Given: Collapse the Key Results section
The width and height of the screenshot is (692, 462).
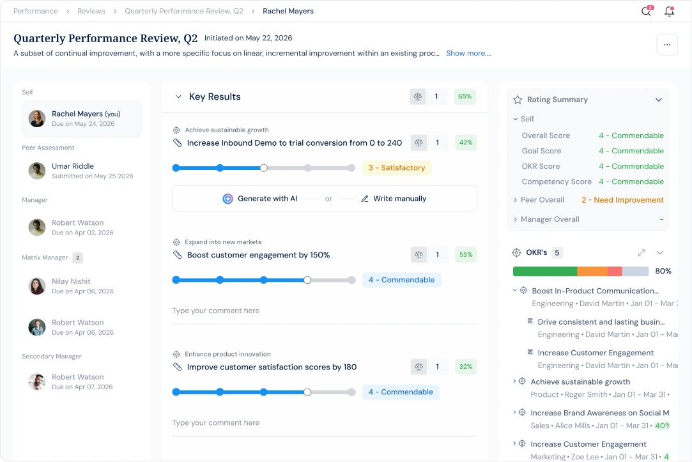Looking at the screenshot, I should tap(178, 96).
